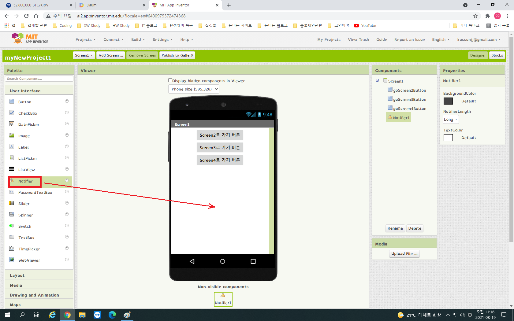Open the Projects menu

85,40
